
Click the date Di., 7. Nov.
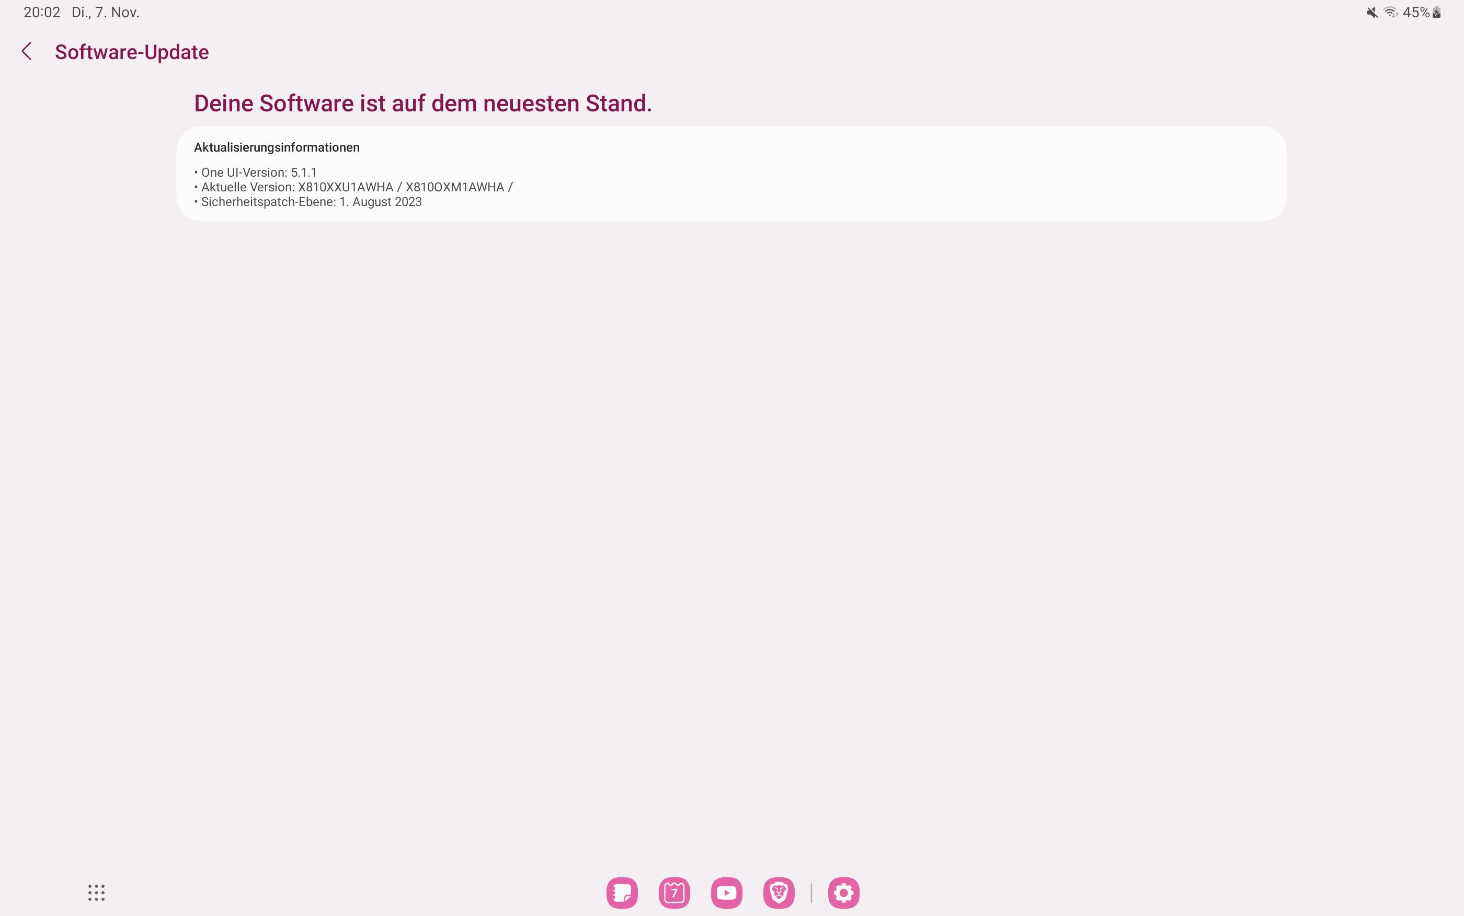106,13
